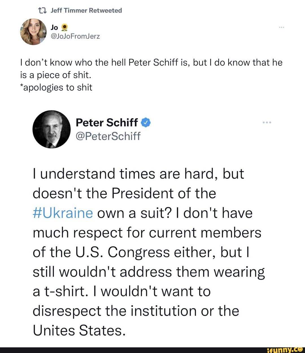The height and width of the screenshot is (353, 305).
Task: Click the blue verified badge beside Peter Schiff
Action: coord(146,122)
